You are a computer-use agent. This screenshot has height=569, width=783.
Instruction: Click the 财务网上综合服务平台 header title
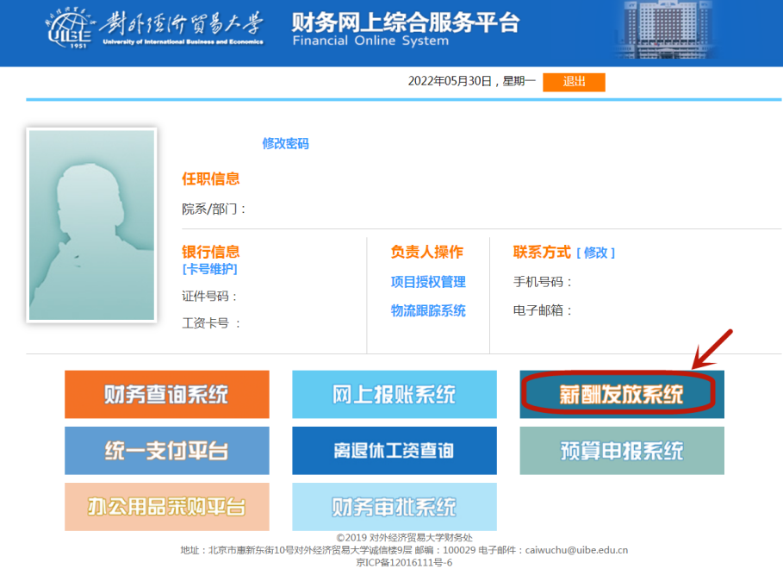pos(405,23)
